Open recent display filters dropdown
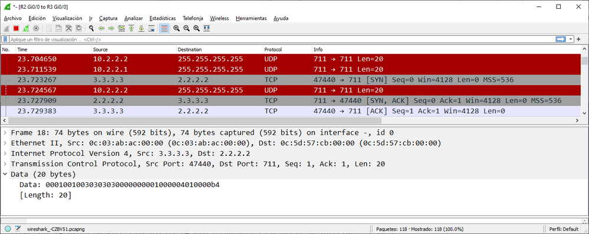Image resolution: width=589 pixels, height=234 pixels. [x=571, y=39]
